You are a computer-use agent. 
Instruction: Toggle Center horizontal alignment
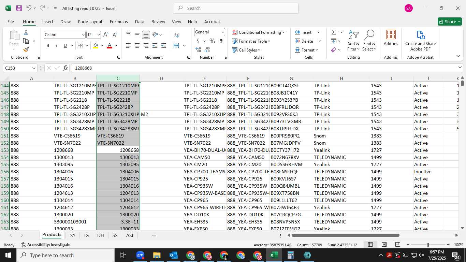coord(137,46)
